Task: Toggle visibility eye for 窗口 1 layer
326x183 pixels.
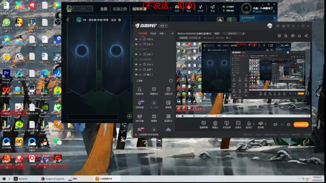Action: click(x=136, y=74)
